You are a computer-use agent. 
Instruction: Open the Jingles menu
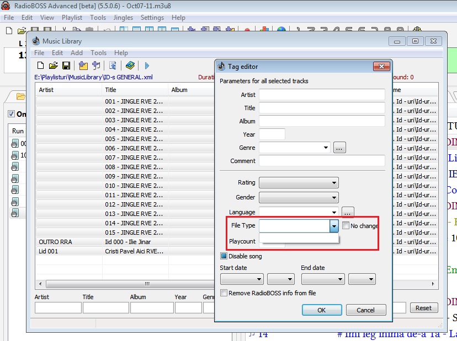[x=123, y=18]
